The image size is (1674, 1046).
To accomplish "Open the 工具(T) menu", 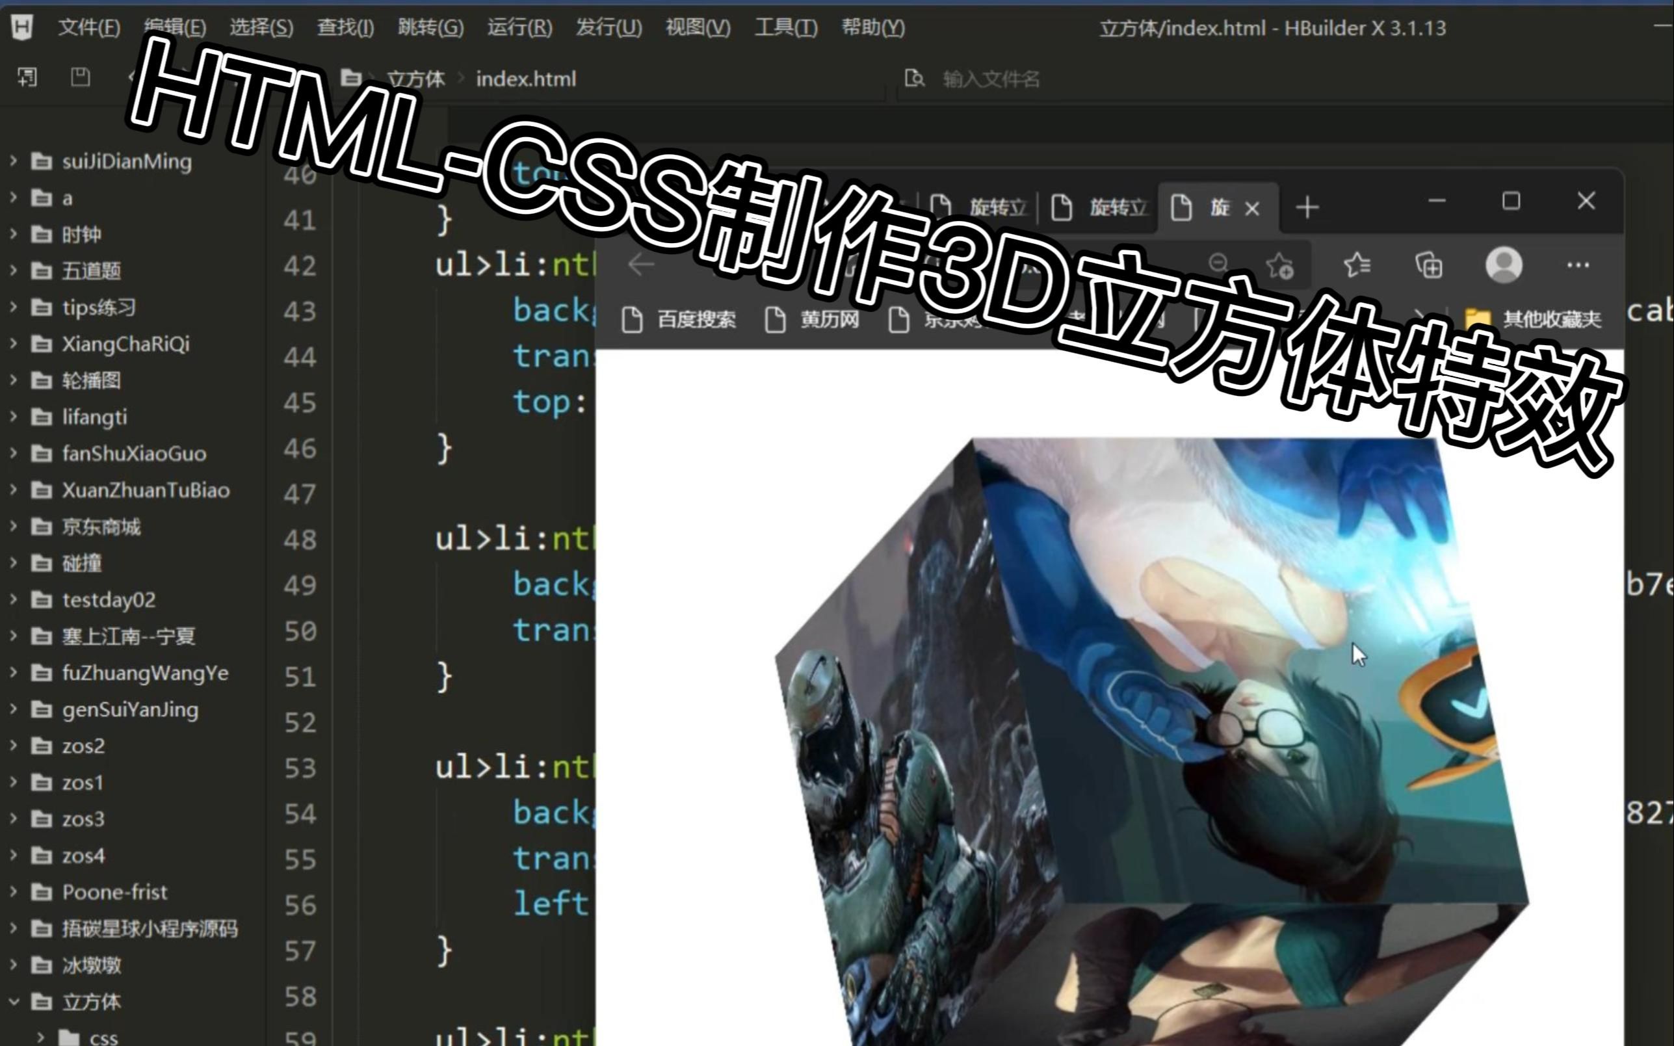I will pyautogui.click(x=789, y=27).
